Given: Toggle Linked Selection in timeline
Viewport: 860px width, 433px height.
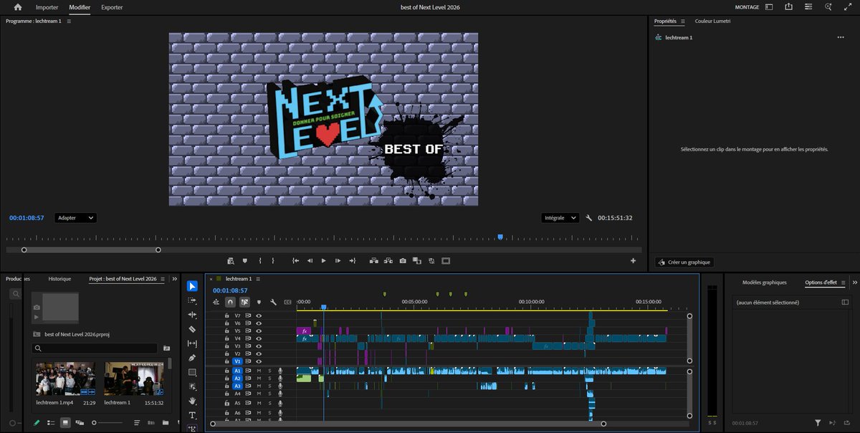Looking at the screenshot, I should (x=244, y=303).
